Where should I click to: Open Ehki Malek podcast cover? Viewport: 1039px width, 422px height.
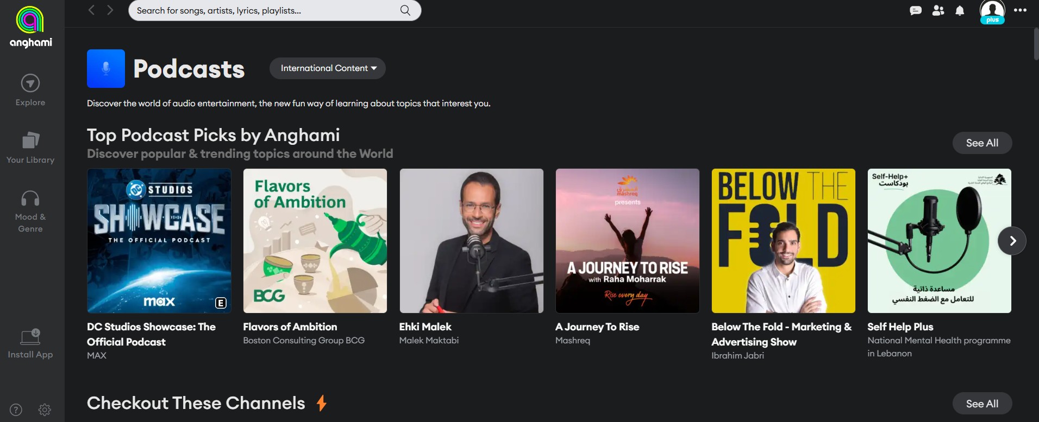[x=471, y=241]
